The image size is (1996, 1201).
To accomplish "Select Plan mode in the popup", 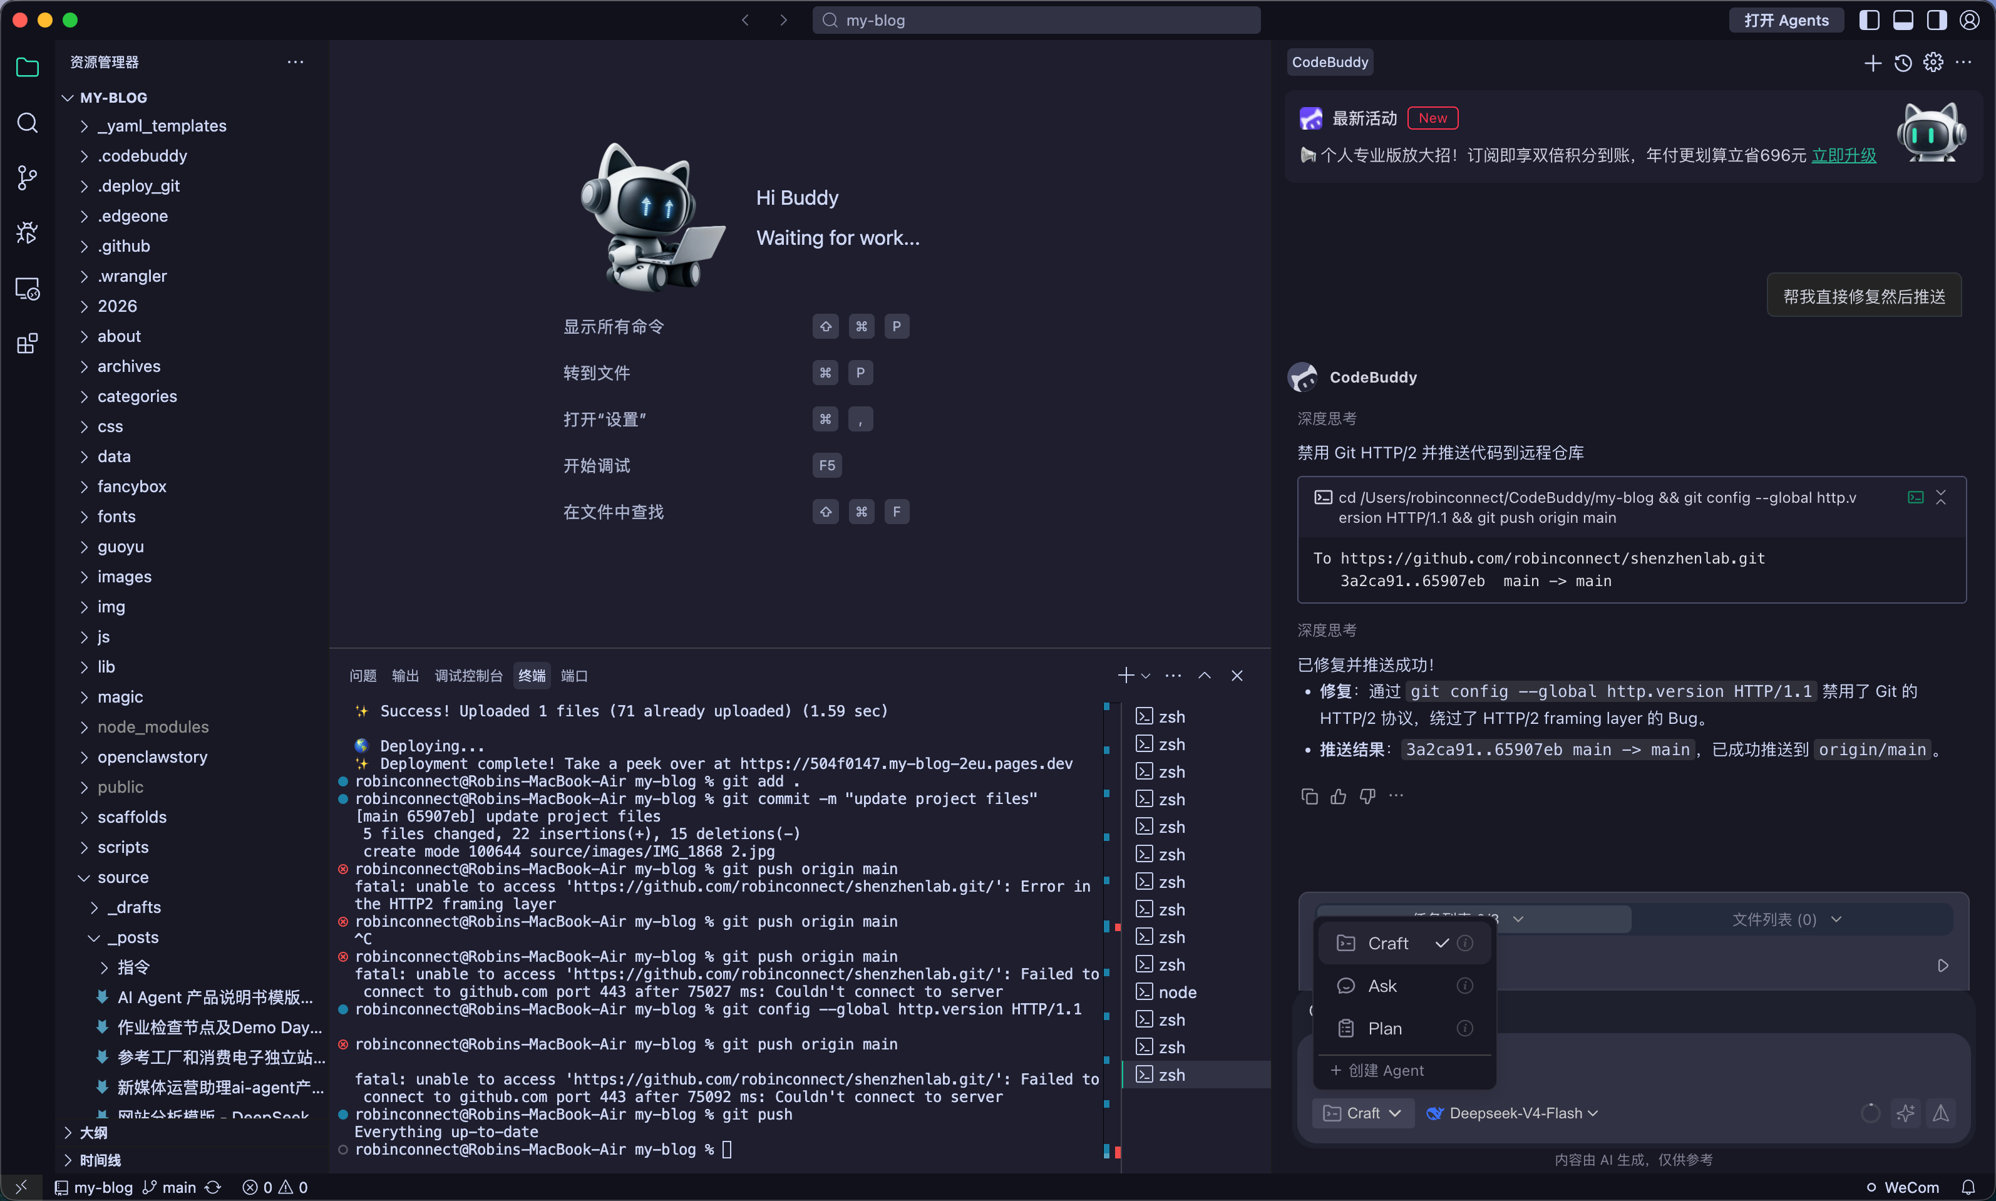I will 1404,1029.
